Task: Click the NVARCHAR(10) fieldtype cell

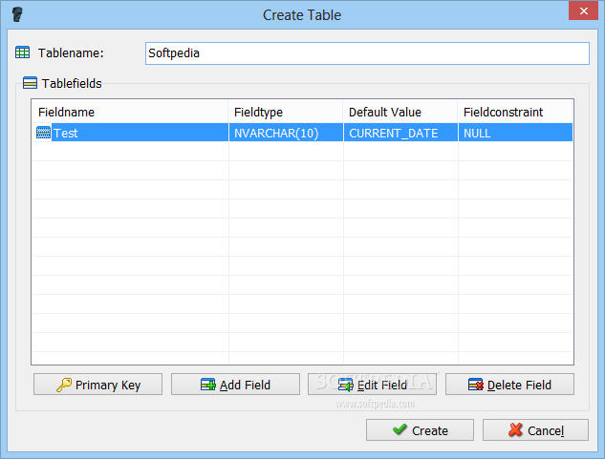Action: [x=286, y=133]
